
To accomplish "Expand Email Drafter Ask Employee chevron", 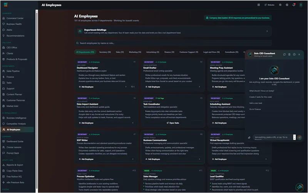I will coord(199,87).
